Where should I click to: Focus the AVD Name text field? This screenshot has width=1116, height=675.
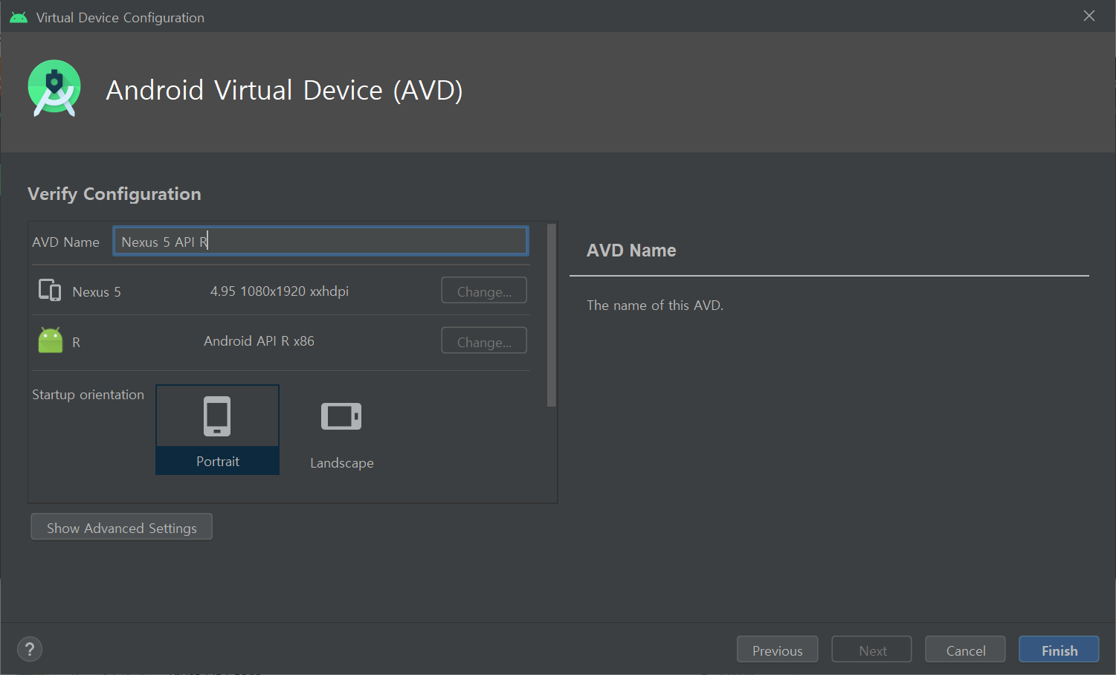click(320, 242)
